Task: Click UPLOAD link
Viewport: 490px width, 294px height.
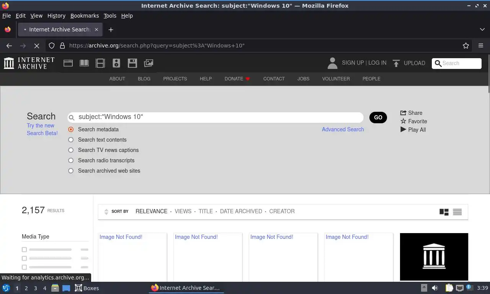Action: 415,63
